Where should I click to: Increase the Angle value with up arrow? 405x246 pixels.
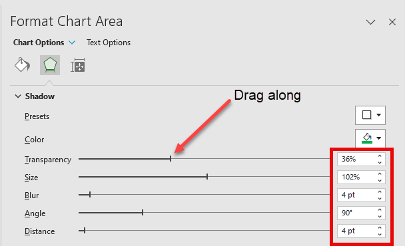point(380,210)
